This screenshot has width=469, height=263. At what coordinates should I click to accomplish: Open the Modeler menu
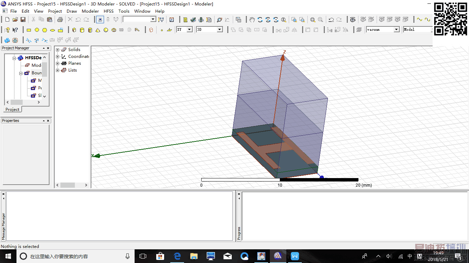[x=90, y=11]
